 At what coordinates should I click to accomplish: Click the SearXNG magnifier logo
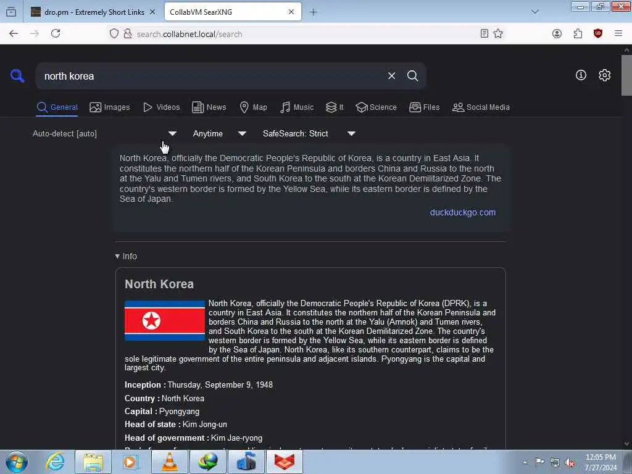pos(17,76)
